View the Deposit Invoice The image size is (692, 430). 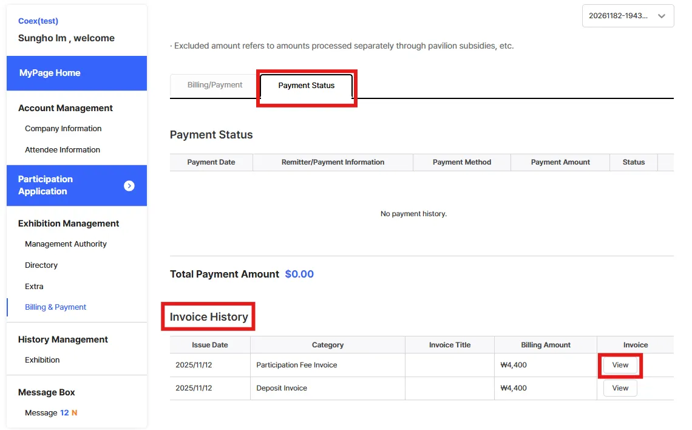coord(620,388)
